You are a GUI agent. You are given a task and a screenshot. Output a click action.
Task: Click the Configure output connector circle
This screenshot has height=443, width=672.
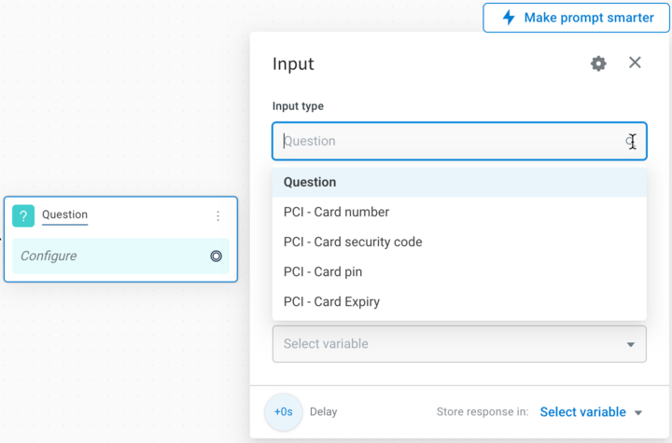[216, 256]
